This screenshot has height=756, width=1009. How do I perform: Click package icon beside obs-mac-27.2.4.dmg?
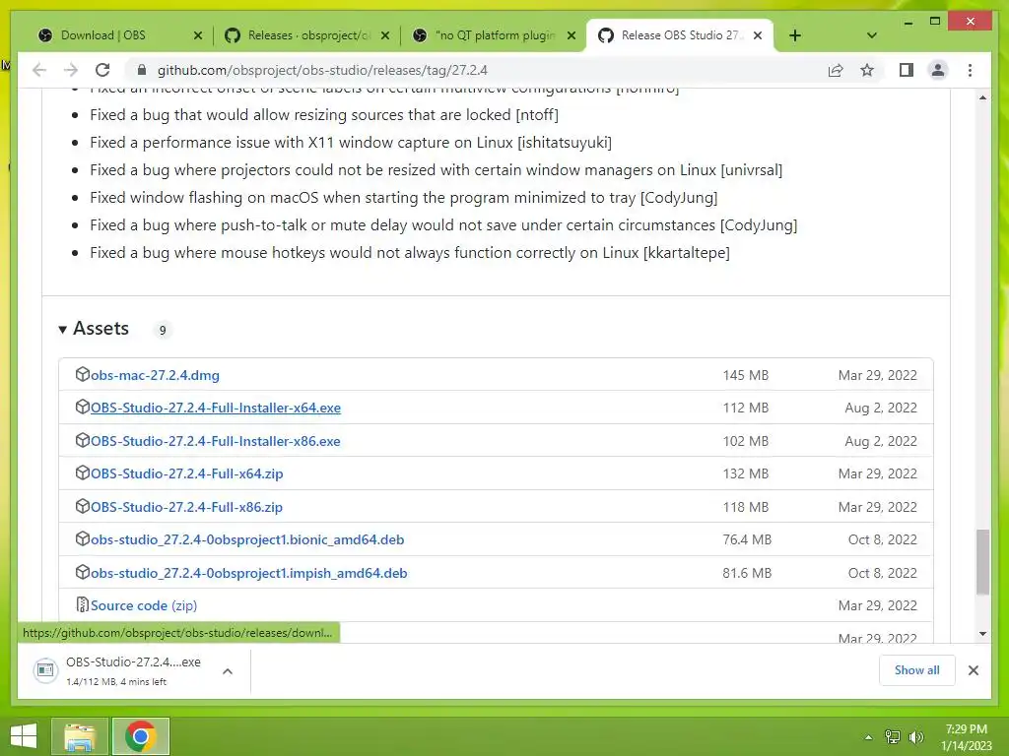pos(83,374)
